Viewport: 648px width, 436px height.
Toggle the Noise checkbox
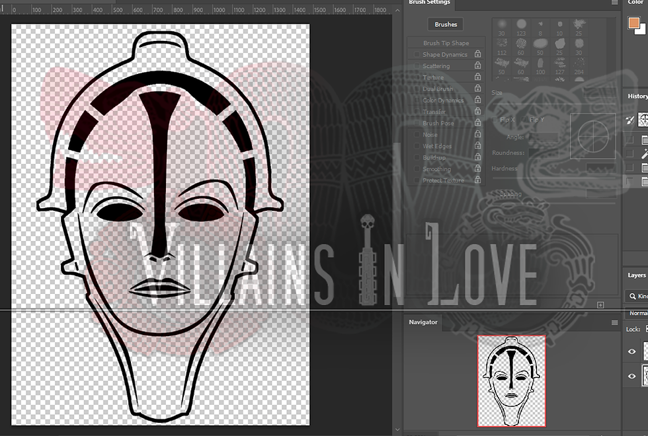tap(417, 134)
